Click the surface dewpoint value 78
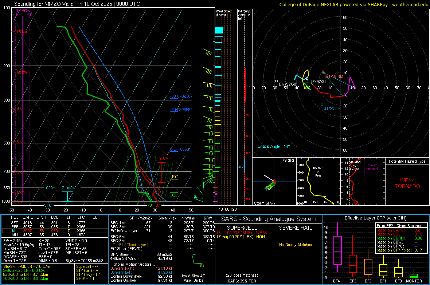Viewport: 430px width, 285px height. tap(149, 205)
